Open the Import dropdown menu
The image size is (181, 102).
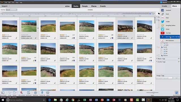pyautogui.click(x=5, y=6)
